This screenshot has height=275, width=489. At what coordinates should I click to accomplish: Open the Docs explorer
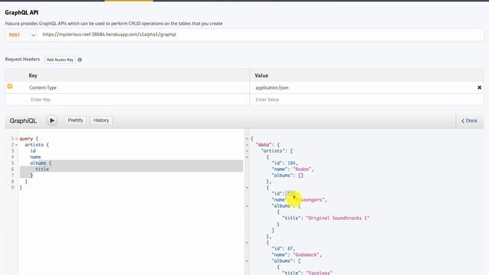click(x=469, y=121)
